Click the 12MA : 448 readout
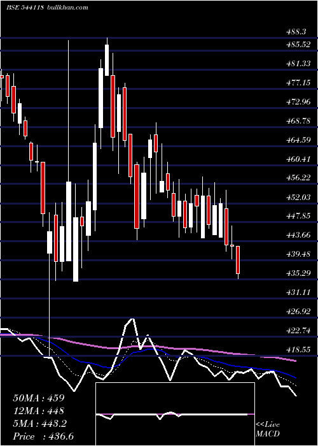 click(38, 411)
